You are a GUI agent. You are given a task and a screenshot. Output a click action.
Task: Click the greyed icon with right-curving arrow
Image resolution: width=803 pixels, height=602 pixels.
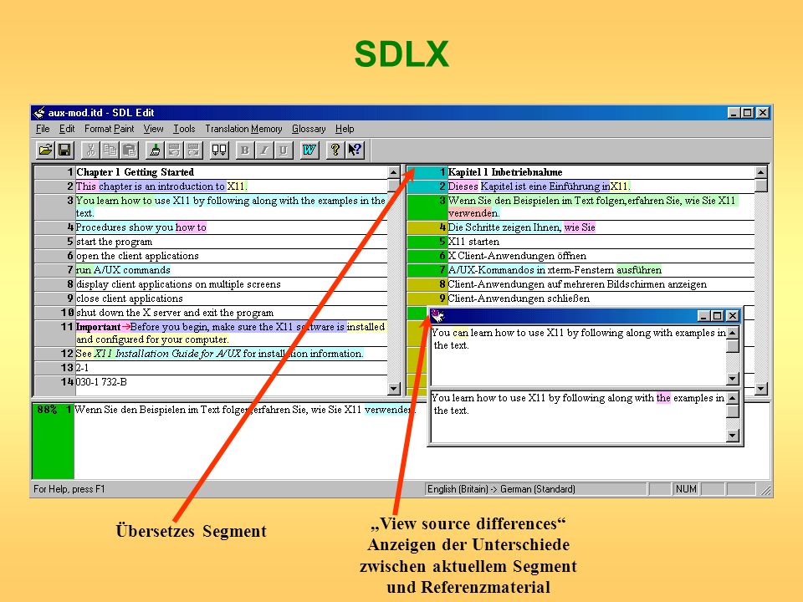[x=193, y=150]
